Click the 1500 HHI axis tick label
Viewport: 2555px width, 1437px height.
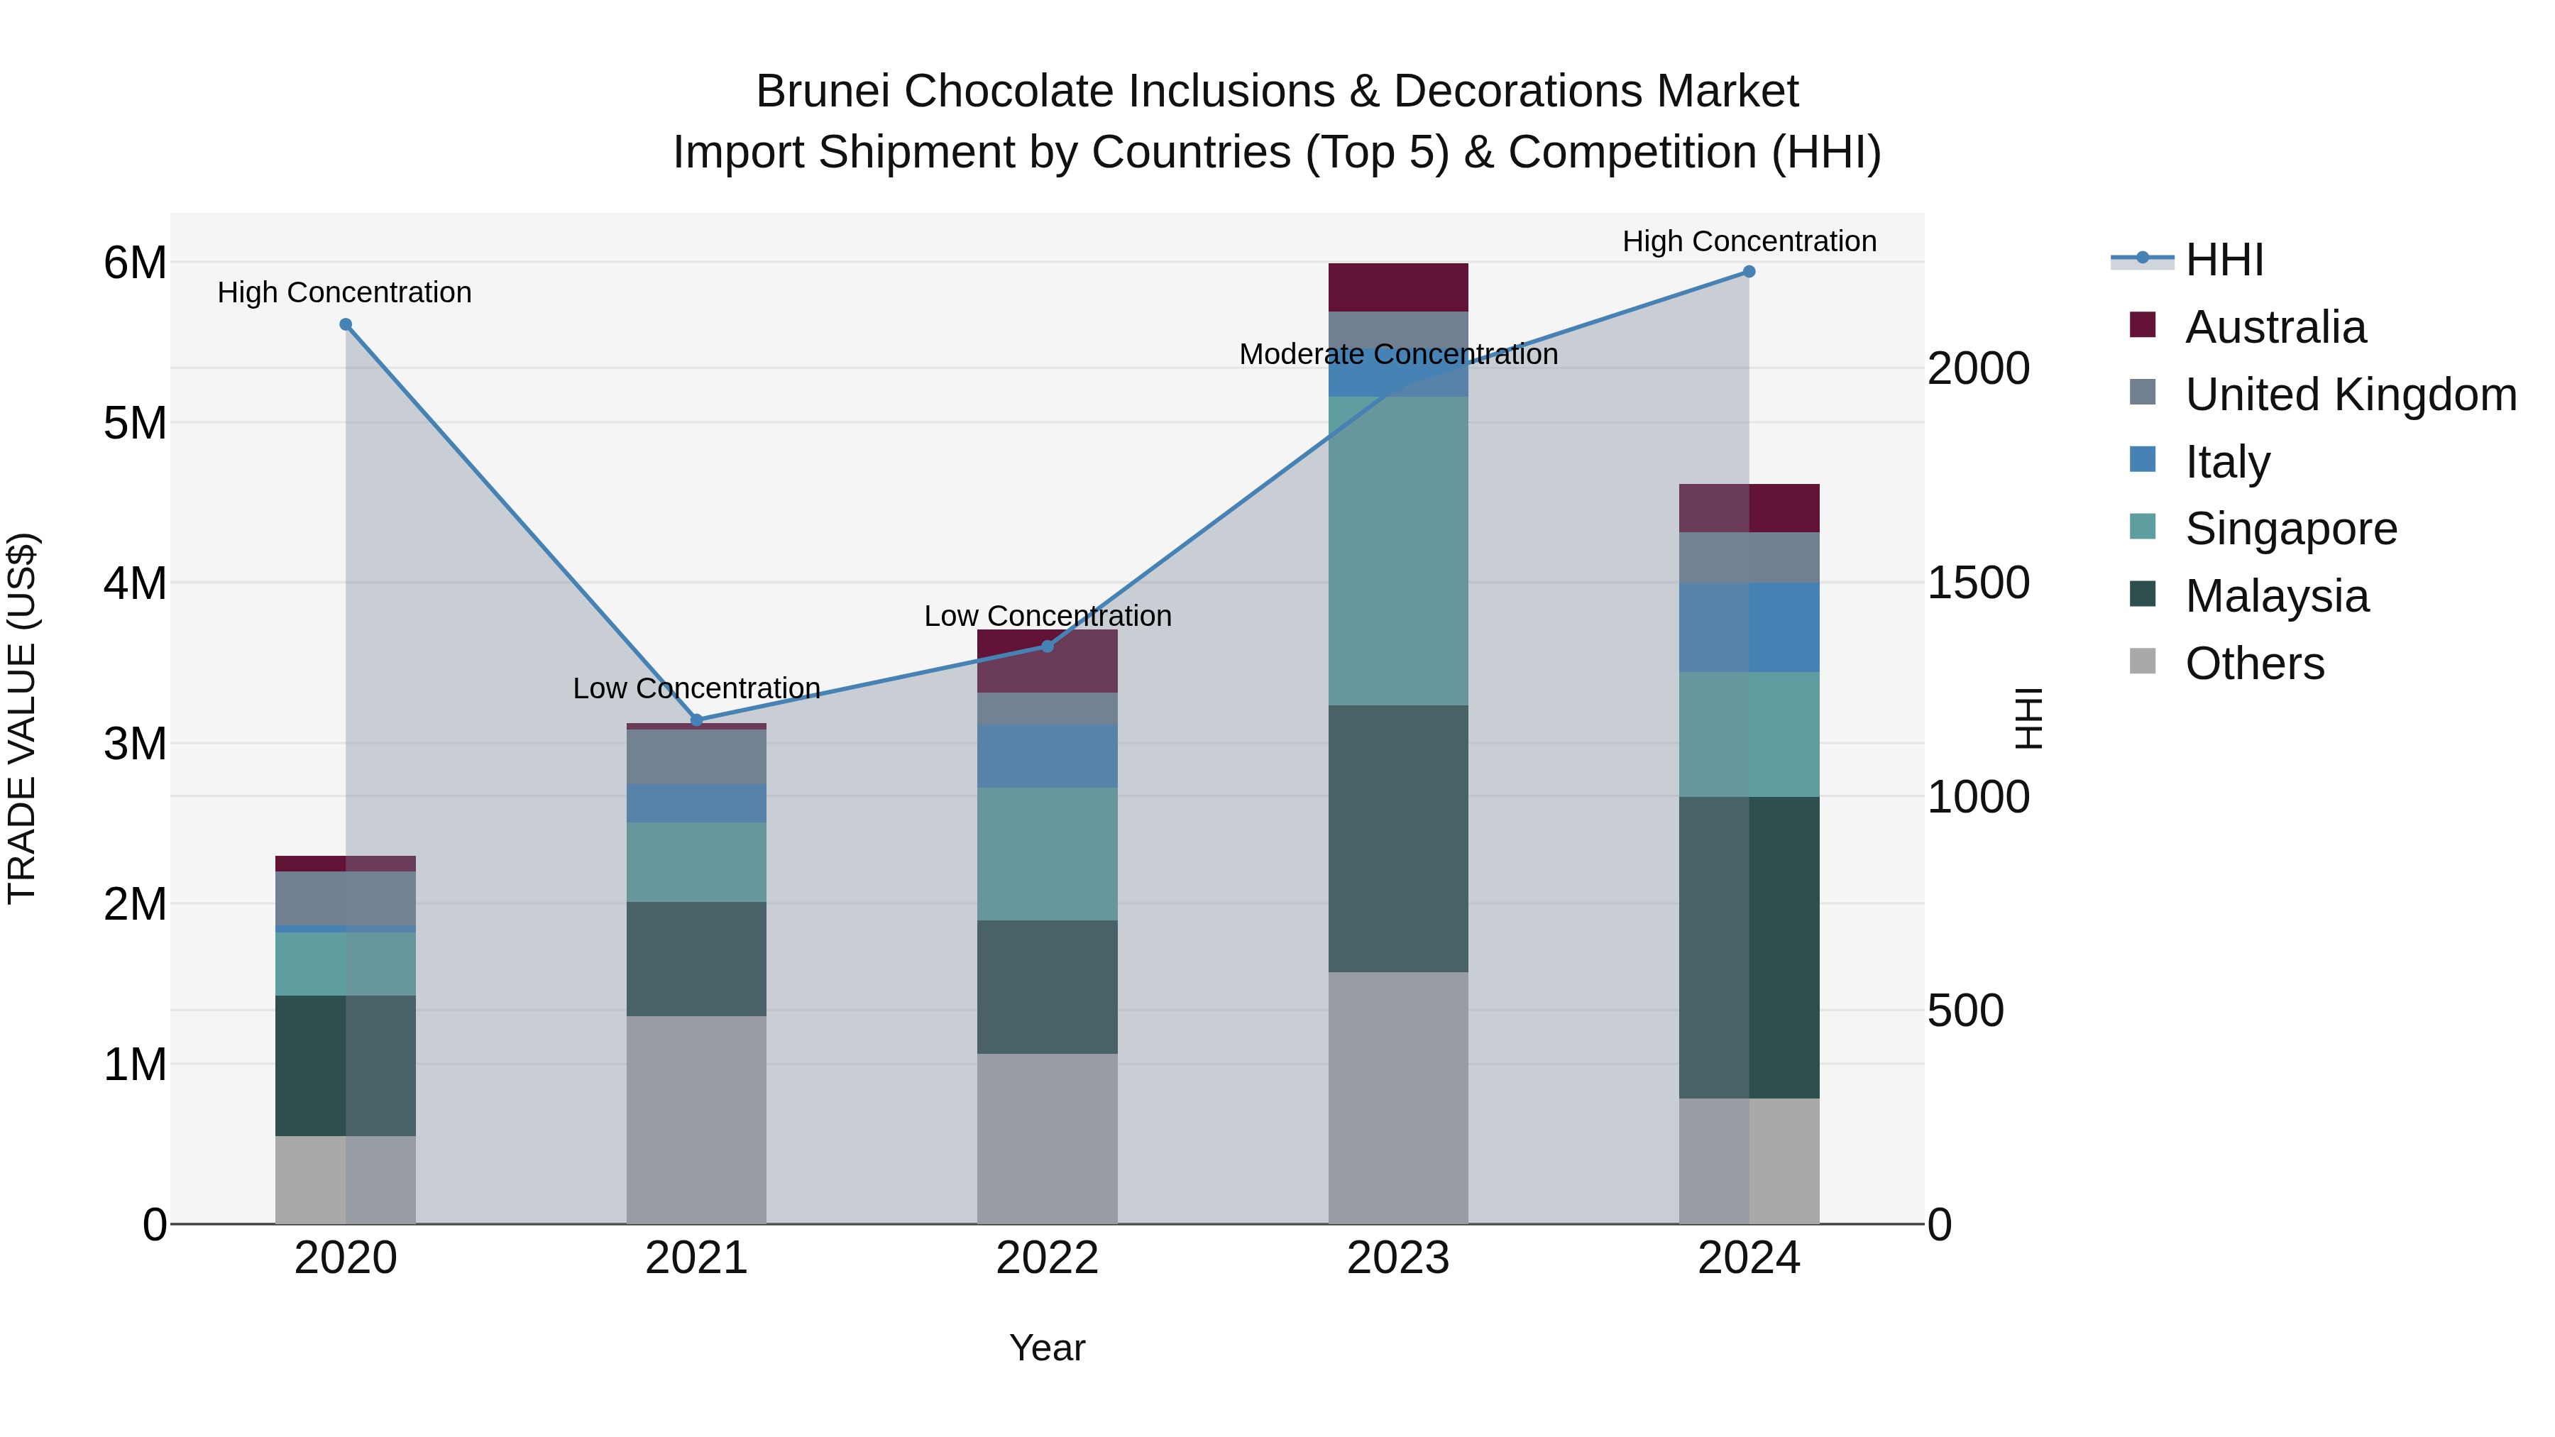pos(1979,583)
